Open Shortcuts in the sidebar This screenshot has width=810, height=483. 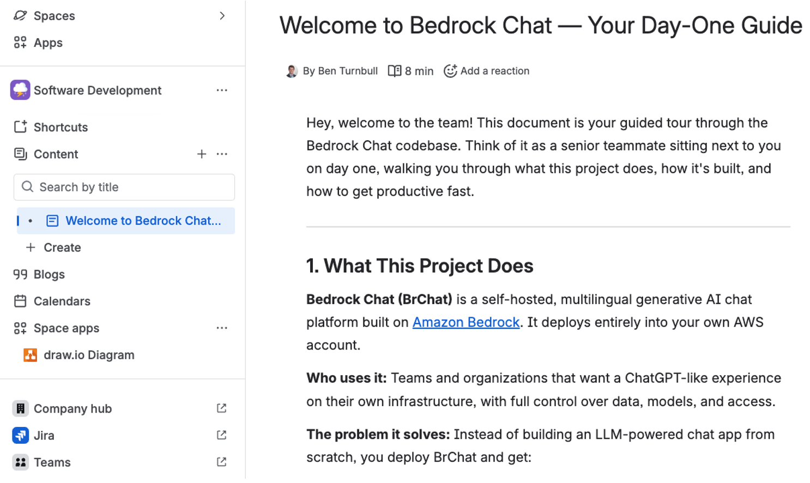pos(61,127)
